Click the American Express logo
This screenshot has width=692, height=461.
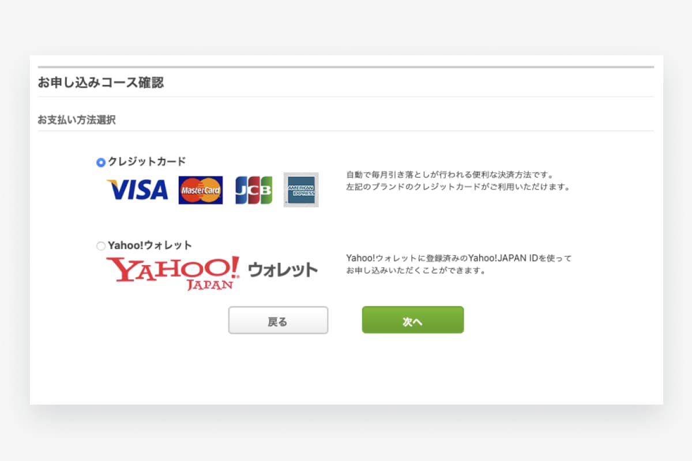point(301,190)
